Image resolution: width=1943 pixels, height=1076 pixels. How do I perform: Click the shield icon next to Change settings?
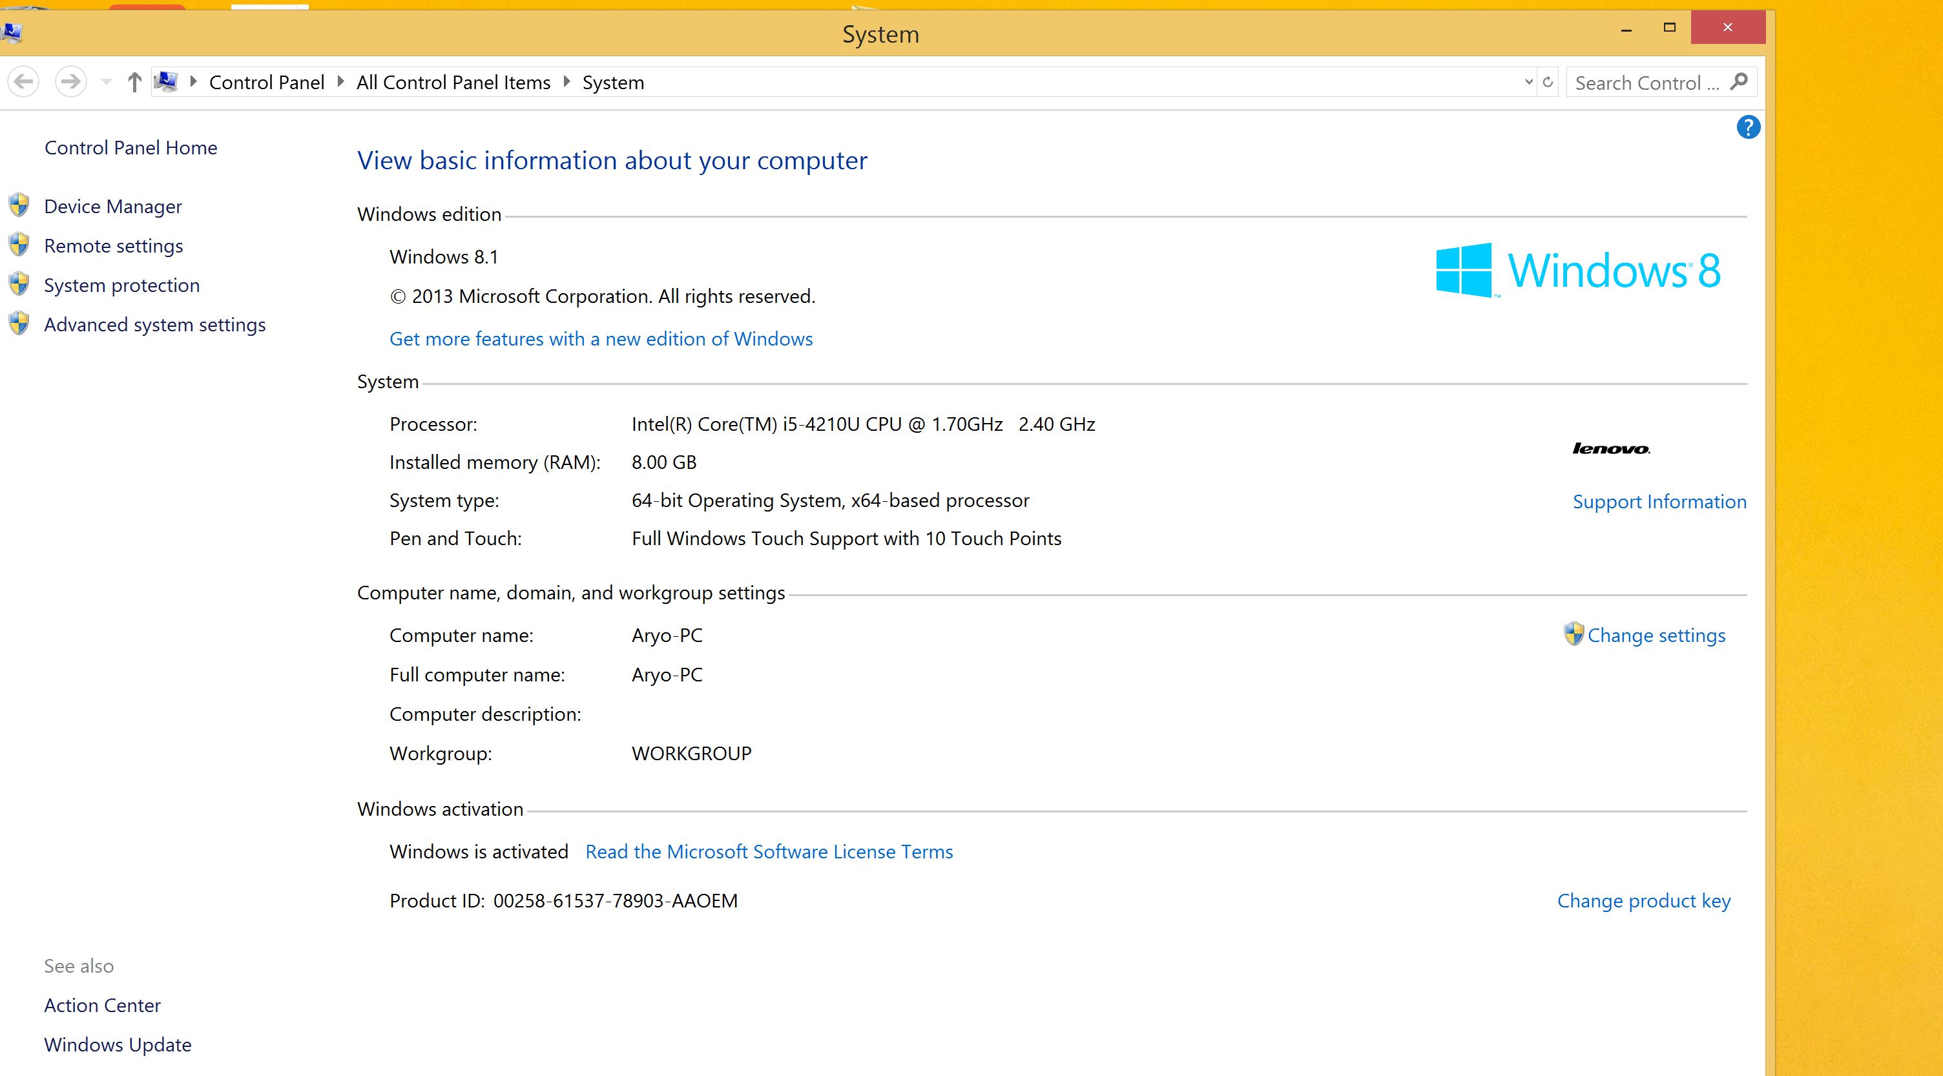[1574, 634]
